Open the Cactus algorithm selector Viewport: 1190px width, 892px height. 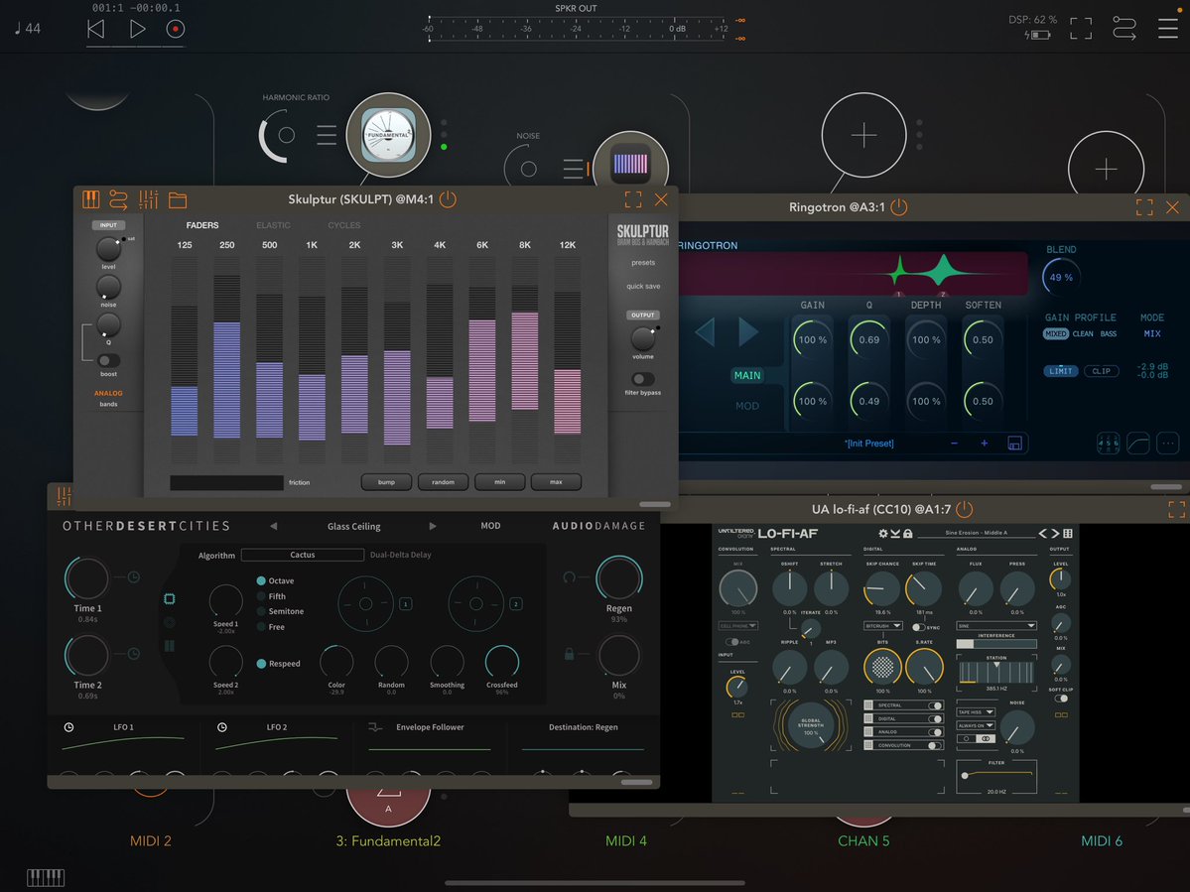tap(302, 555)
